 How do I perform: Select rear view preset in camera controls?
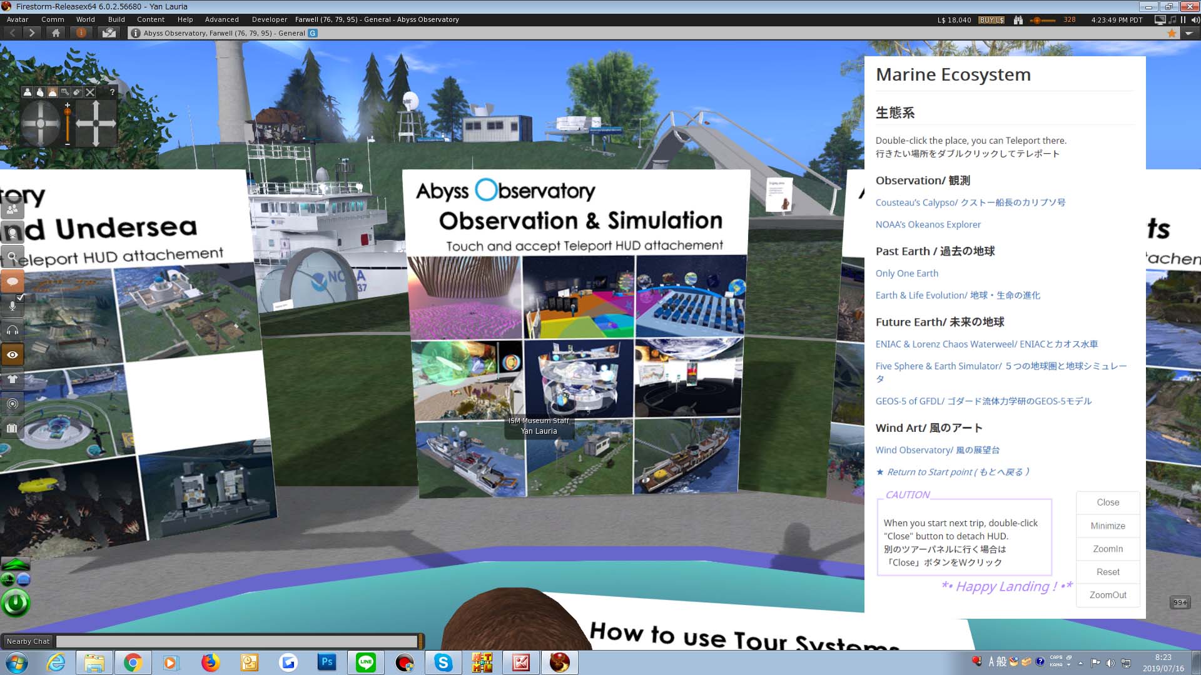pos(53,92)
